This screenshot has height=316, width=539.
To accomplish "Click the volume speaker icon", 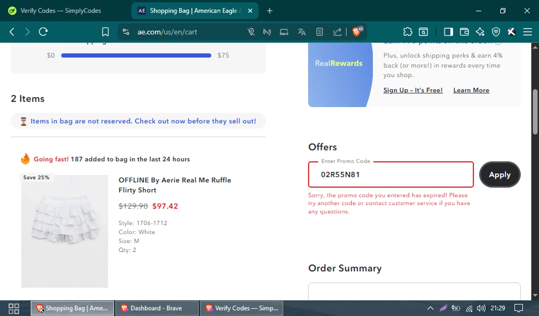I will pos(481,308).
